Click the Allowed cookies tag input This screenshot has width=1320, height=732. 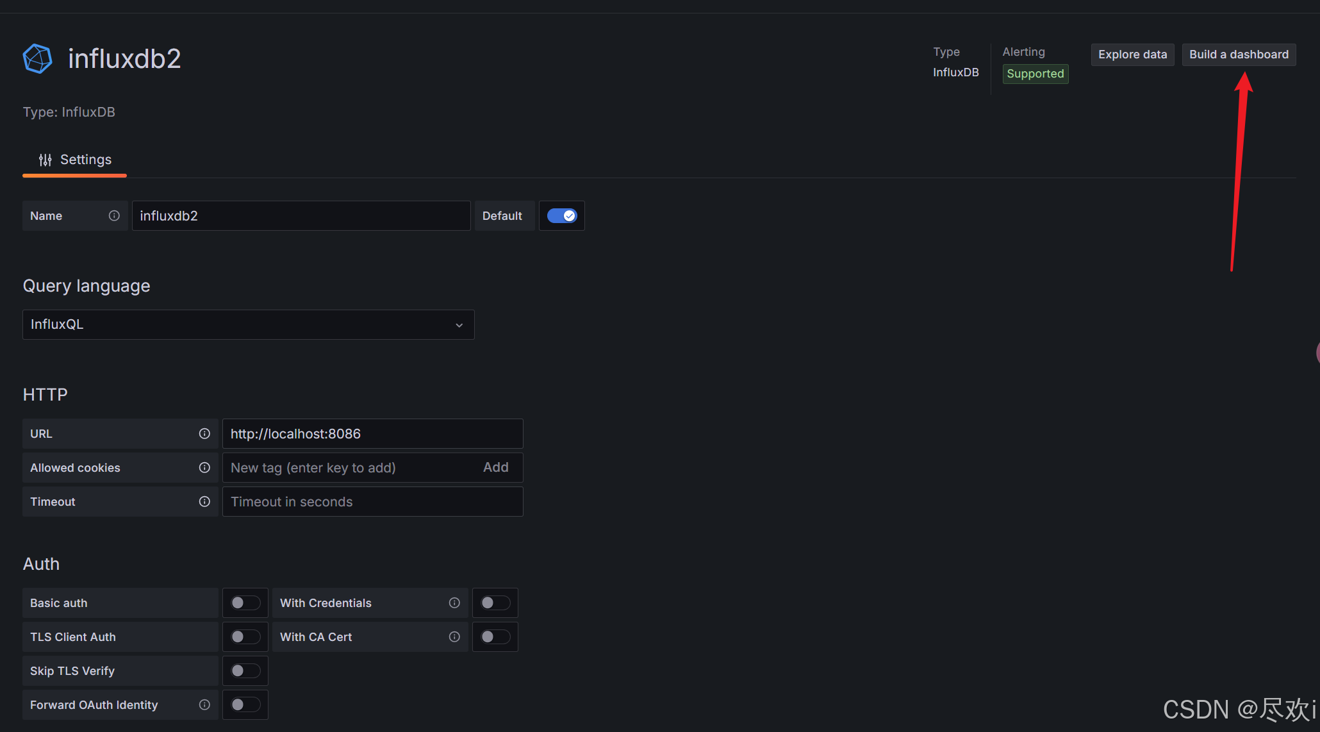point(349,468)
